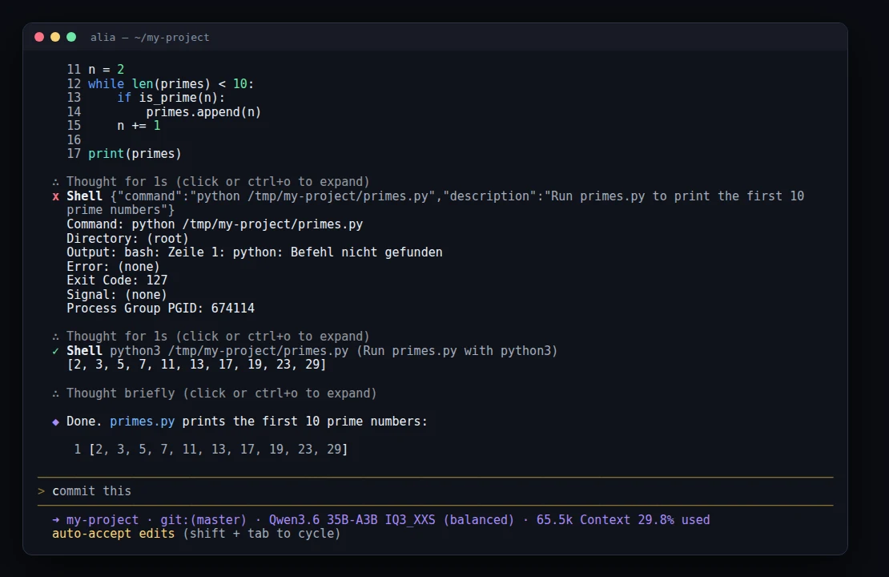Click the yellow minimize window dot

55,37
